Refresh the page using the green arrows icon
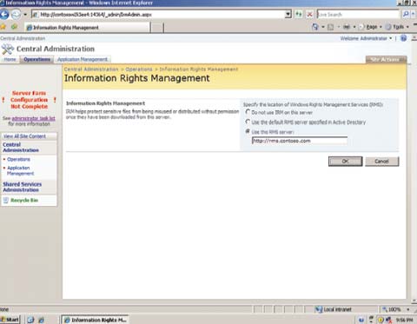The height and width of the screenshot is (324, 417). (299, 14)
